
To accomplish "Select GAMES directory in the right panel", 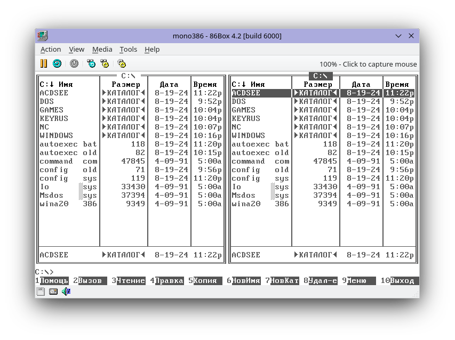I will click(323, 110).
